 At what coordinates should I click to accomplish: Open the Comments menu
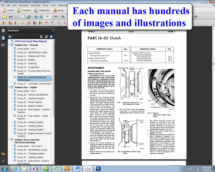coord(35,5)
